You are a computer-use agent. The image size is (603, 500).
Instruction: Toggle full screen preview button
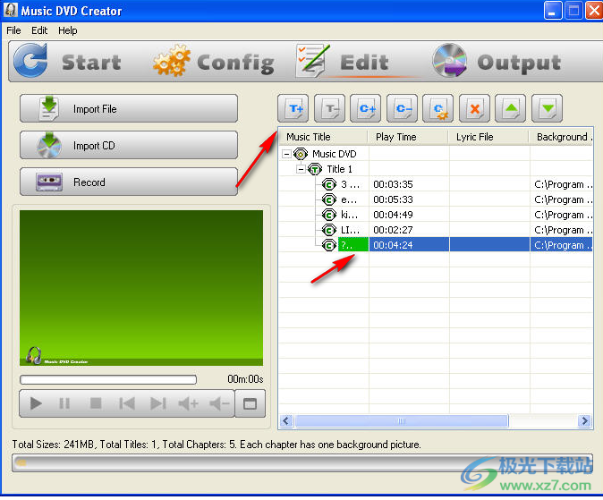(x=250, y=403)
